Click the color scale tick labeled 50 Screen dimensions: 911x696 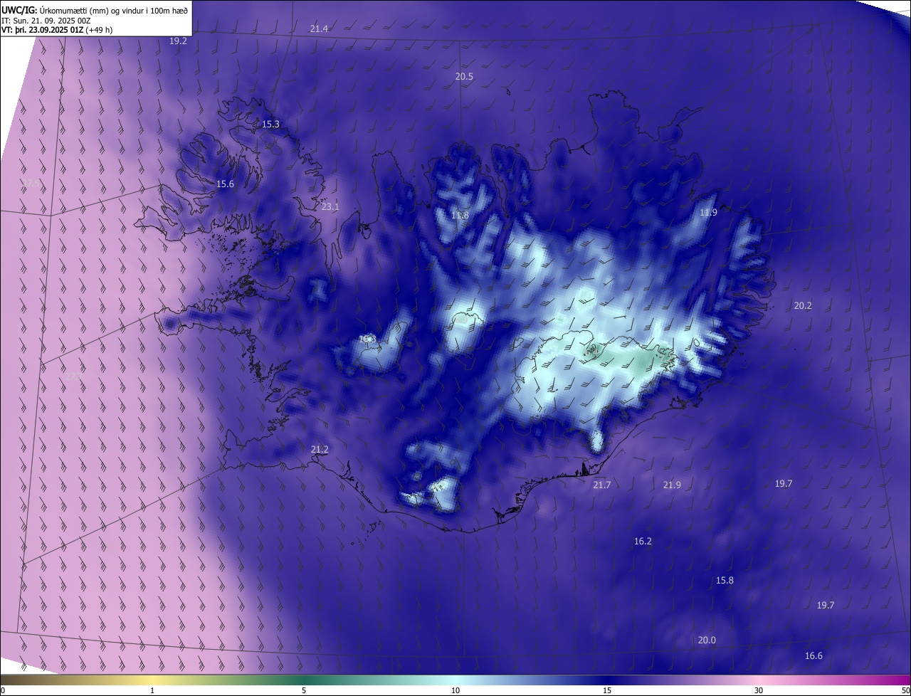tap(905, 690)
